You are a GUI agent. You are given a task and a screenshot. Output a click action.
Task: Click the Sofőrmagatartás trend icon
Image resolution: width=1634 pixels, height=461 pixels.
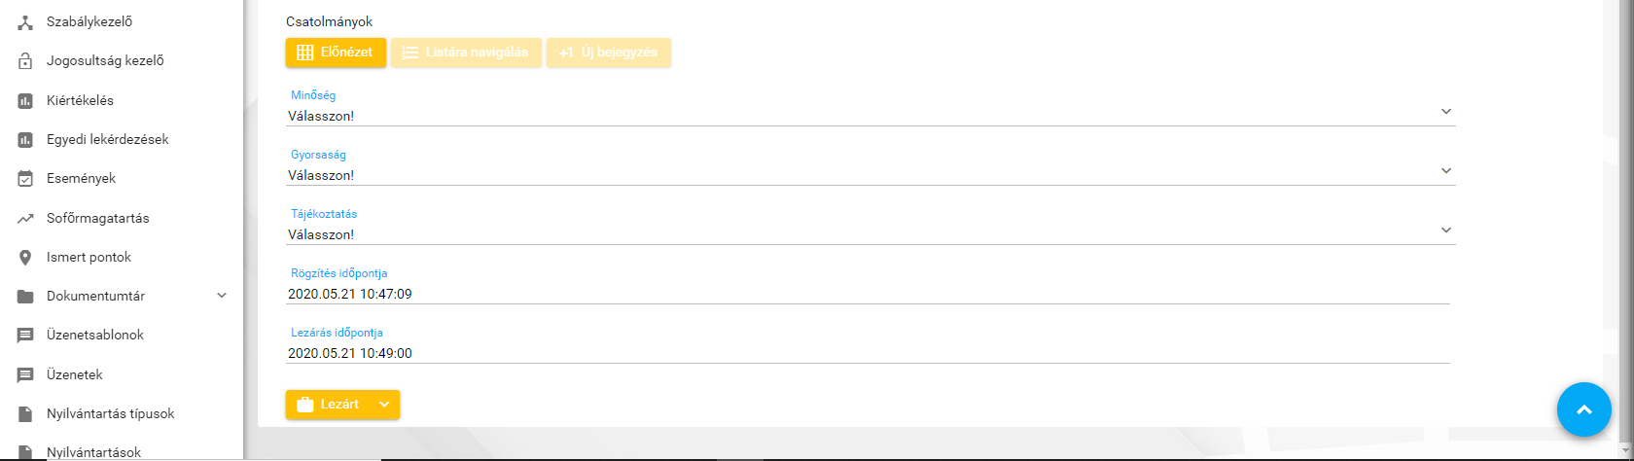(26, 219)
